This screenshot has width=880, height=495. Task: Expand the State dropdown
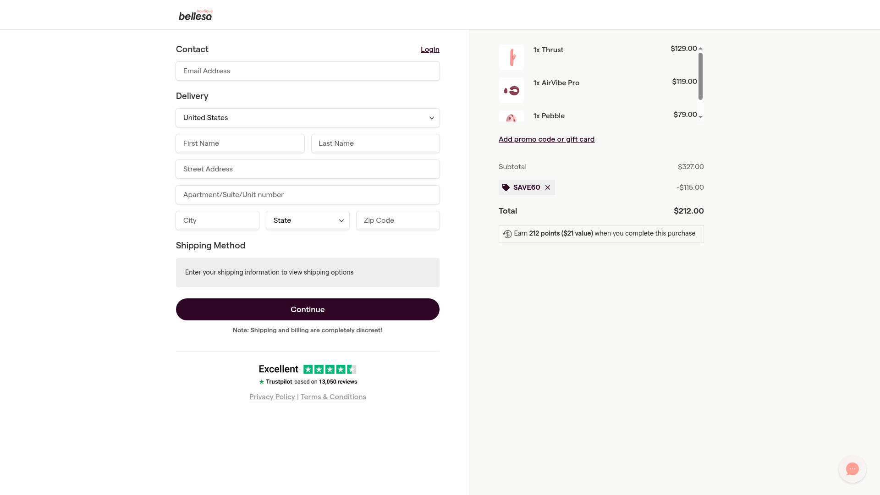point(308,220)
